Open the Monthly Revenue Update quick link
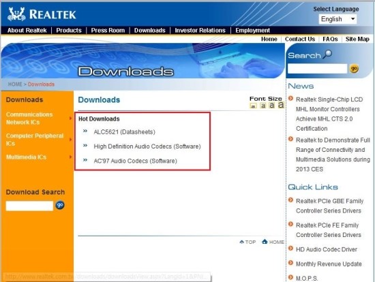The image size is (375, 282). [x=329, y=264]
